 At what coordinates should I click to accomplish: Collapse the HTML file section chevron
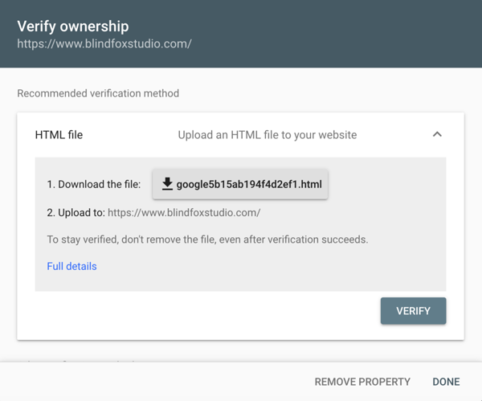coord(437,134)
